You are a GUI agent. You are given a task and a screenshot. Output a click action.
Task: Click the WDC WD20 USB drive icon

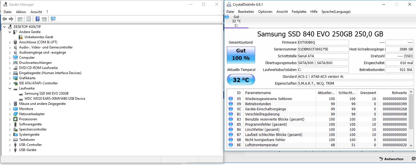[21, 99]
